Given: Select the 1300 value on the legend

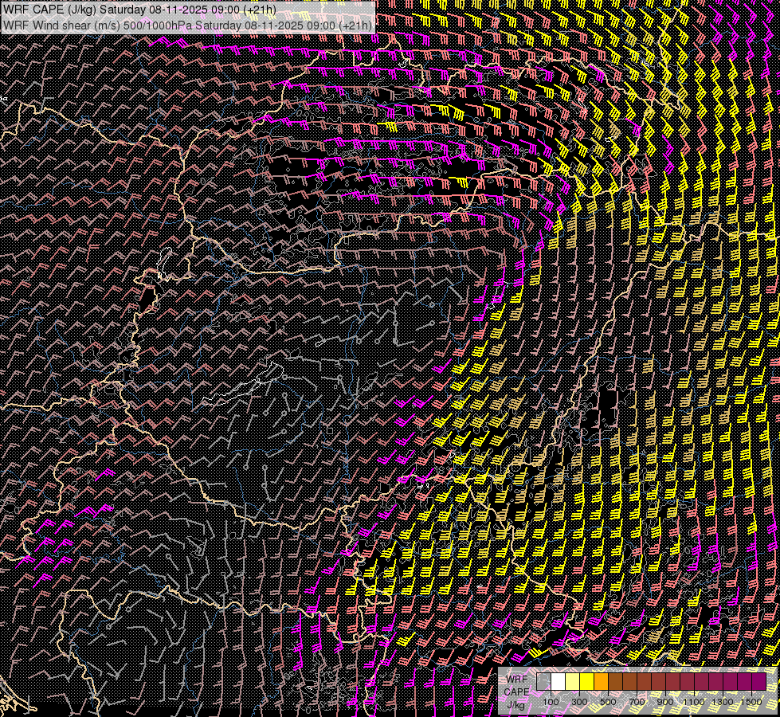Looking at the screenshot, I should point(723,701).
